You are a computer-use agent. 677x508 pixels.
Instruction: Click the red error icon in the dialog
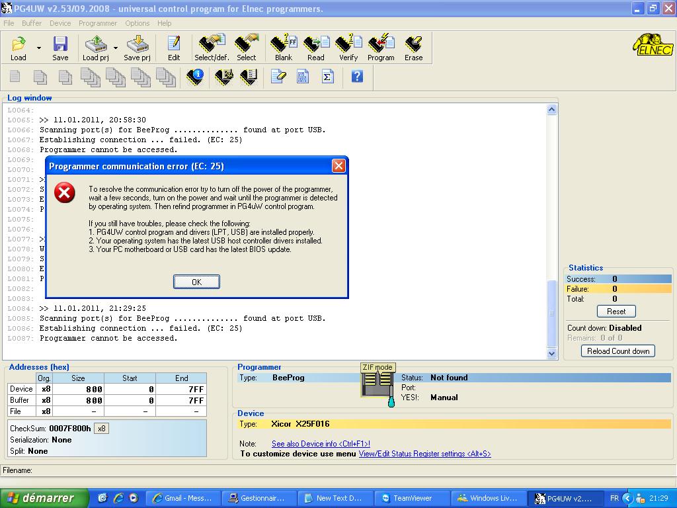click(x=65, y=192)
